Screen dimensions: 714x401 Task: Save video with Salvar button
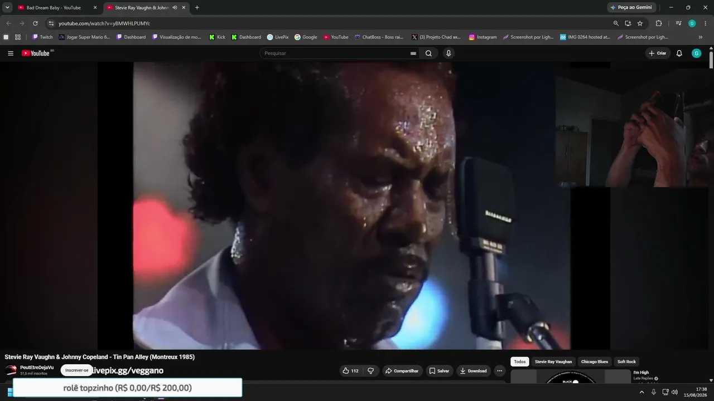tap(440, 371)
